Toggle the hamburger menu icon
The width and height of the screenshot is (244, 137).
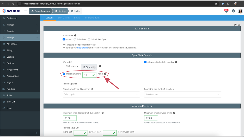[26, 11]
